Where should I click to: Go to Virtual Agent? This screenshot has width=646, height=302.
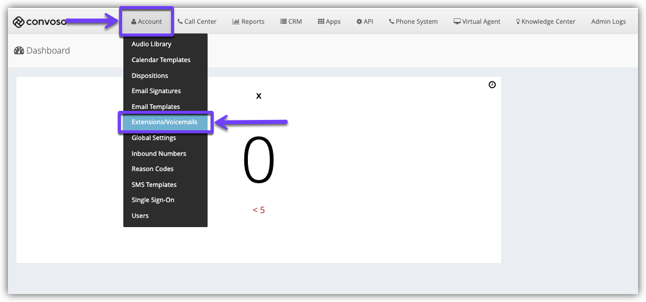click(476, 22)
